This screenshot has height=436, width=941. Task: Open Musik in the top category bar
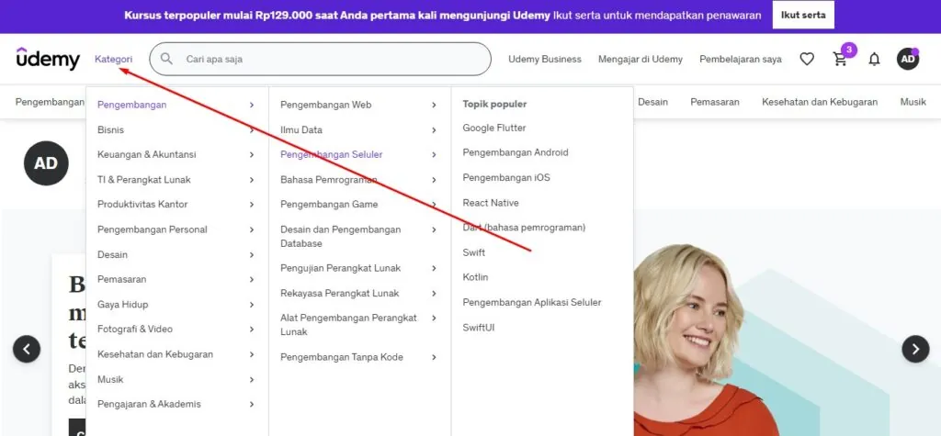pos(913,102)
